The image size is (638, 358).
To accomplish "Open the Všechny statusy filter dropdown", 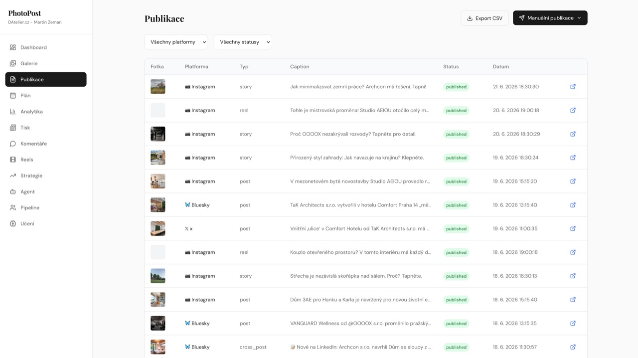I will point(243,42).
